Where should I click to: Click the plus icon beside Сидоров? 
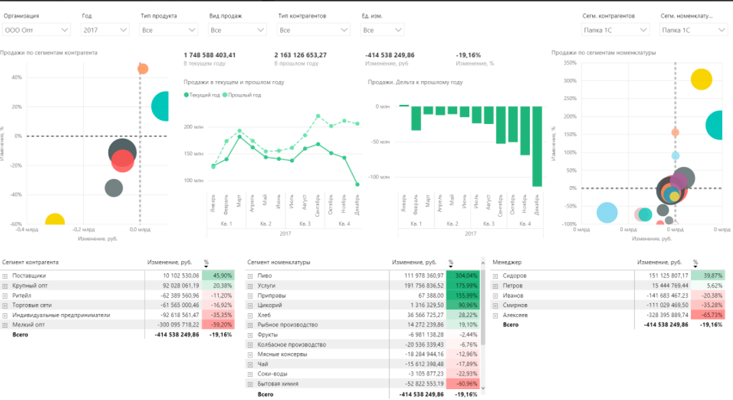tap(497, 275)
